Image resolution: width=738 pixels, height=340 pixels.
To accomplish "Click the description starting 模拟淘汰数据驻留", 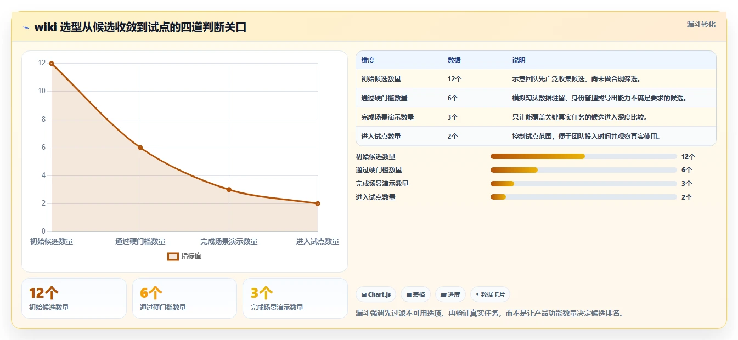I will coord(600,98).
